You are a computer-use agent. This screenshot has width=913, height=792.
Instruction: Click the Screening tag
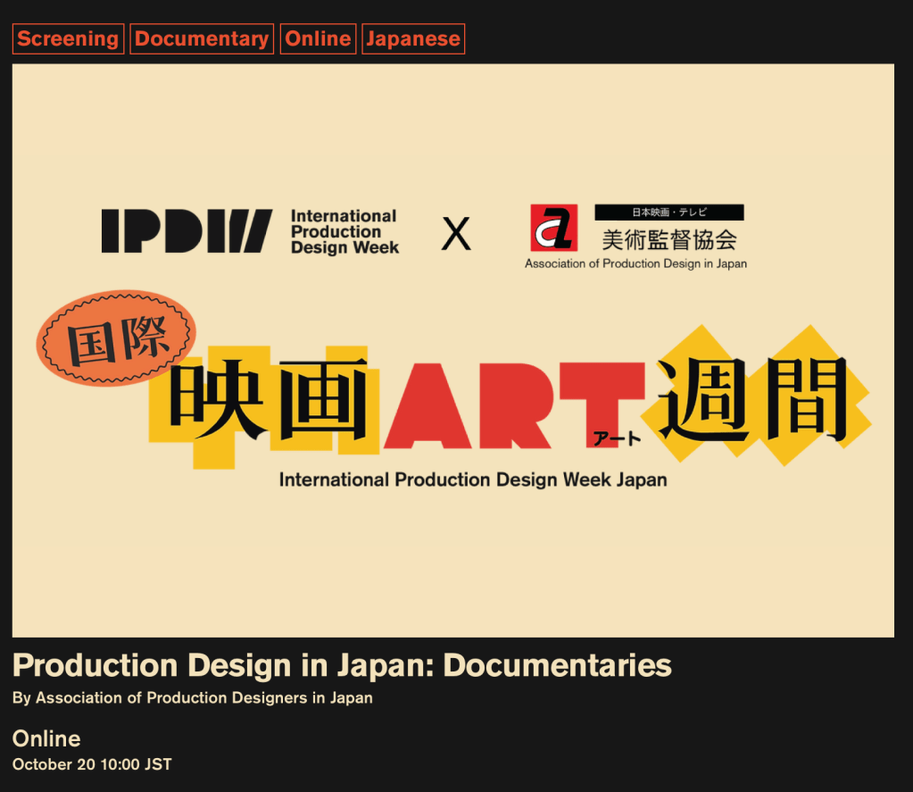coord(68,39)
